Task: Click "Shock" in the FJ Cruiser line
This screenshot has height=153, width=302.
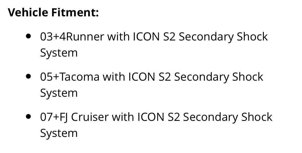Action: (x=257, y=117)
